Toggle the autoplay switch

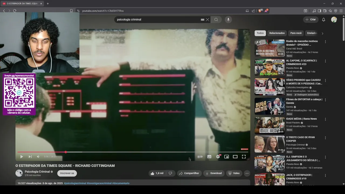pyautogui.click(x=200, y=157)
